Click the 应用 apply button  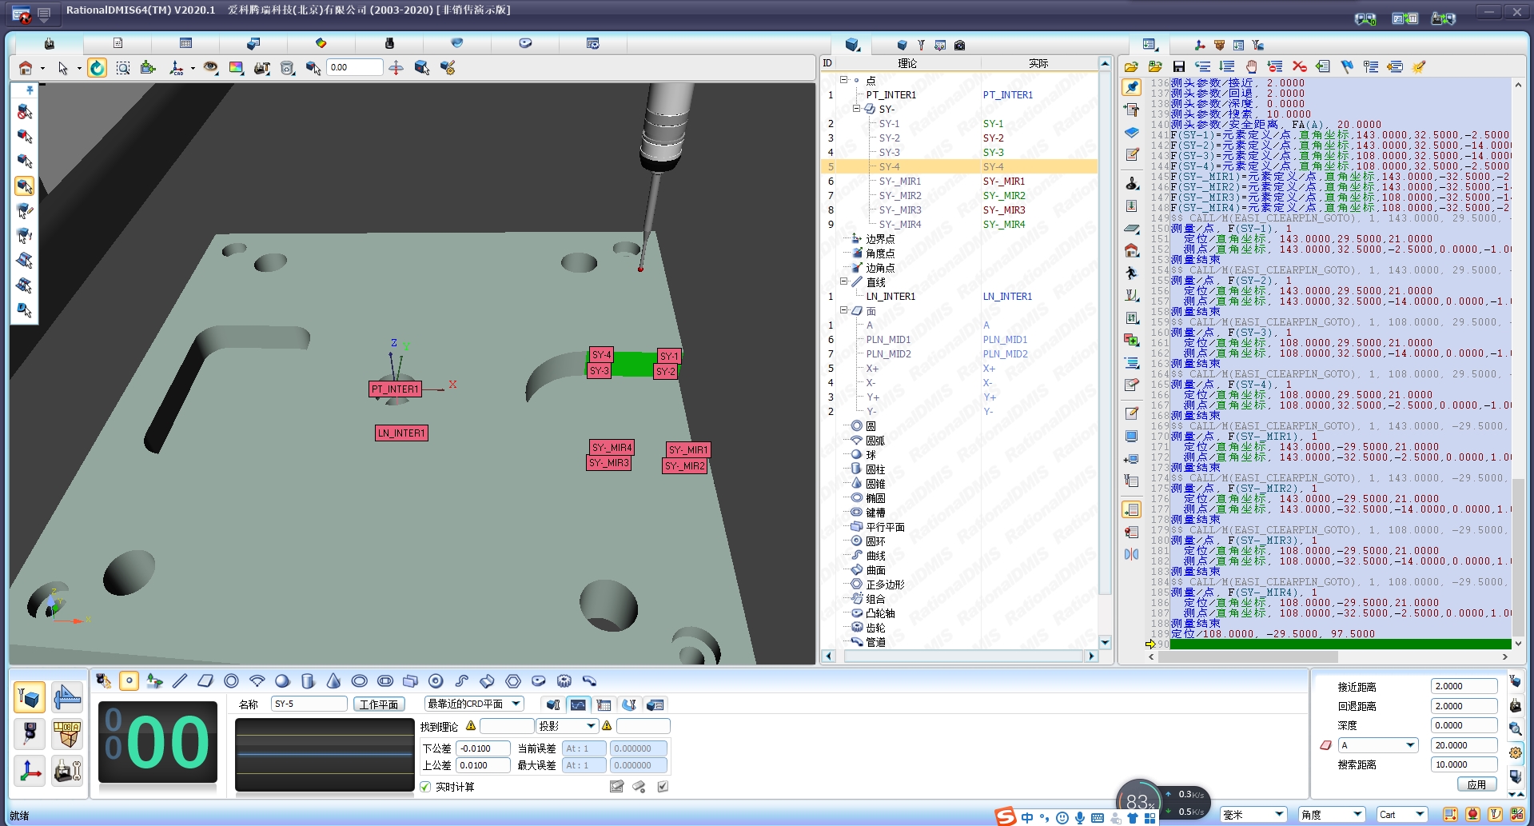1476,785
